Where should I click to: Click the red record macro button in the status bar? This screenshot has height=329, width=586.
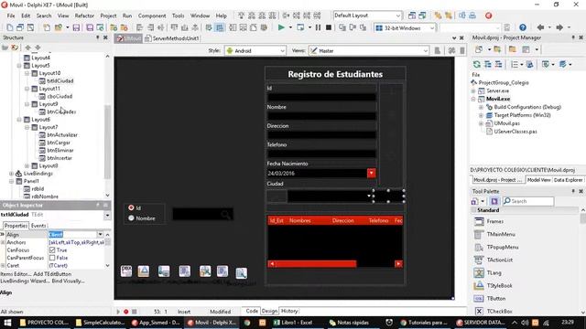click(126, 312)
